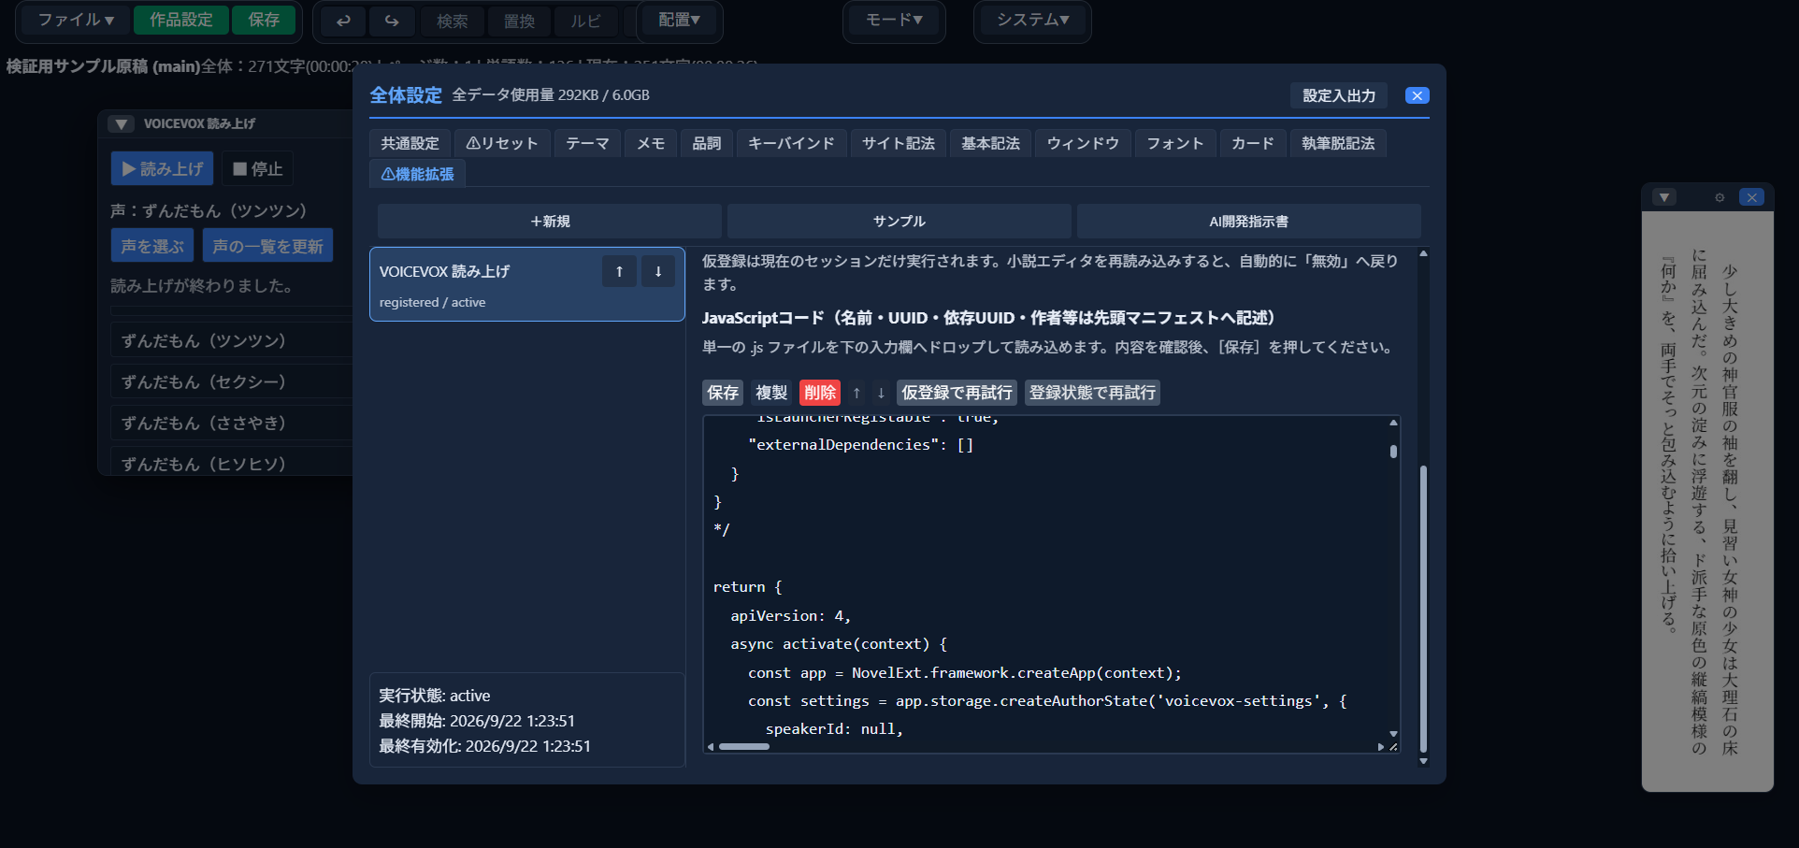Click the redo arrow in top toolbar
This screenshot has width=1799, height=848.
pos(391,21)
